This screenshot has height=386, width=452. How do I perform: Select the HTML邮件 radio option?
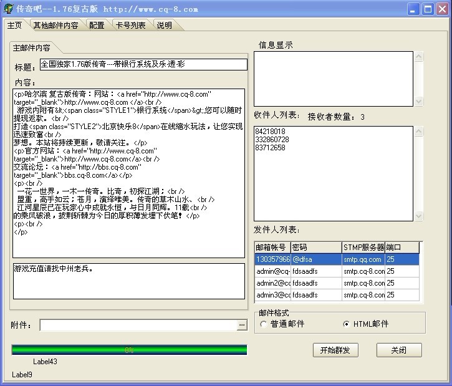(x=347, y=324)
